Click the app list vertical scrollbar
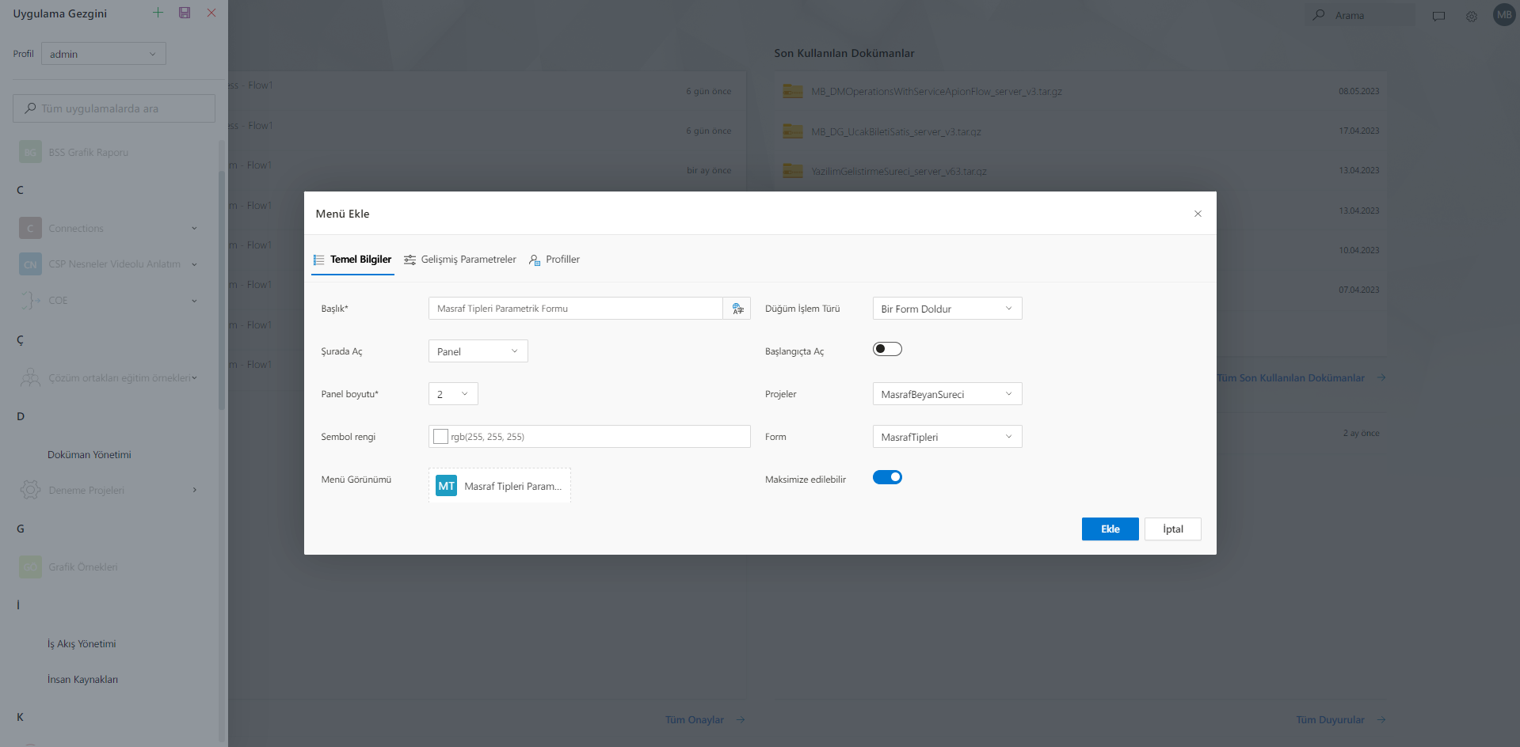The image size is (1520, 747). click(222, 289)
